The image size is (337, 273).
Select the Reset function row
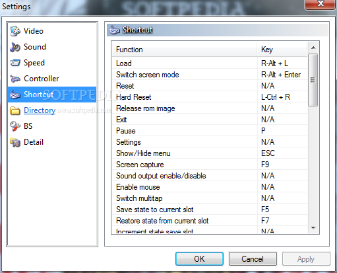coord(210,86)
